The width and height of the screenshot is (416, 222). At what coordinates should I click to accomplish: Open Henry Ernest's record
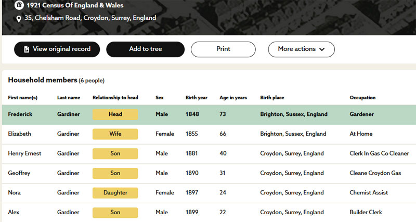pos(25,154)
